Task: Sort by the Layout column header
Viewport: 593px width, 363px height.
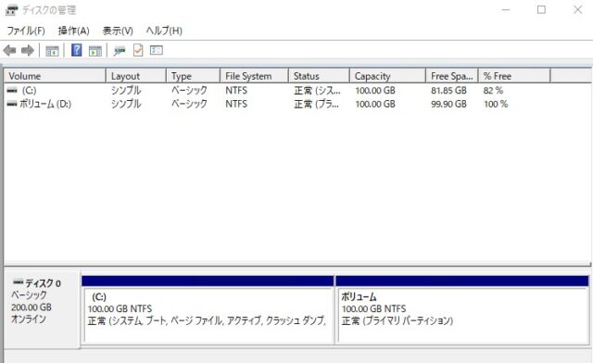Action: click(x=136, y=76)
